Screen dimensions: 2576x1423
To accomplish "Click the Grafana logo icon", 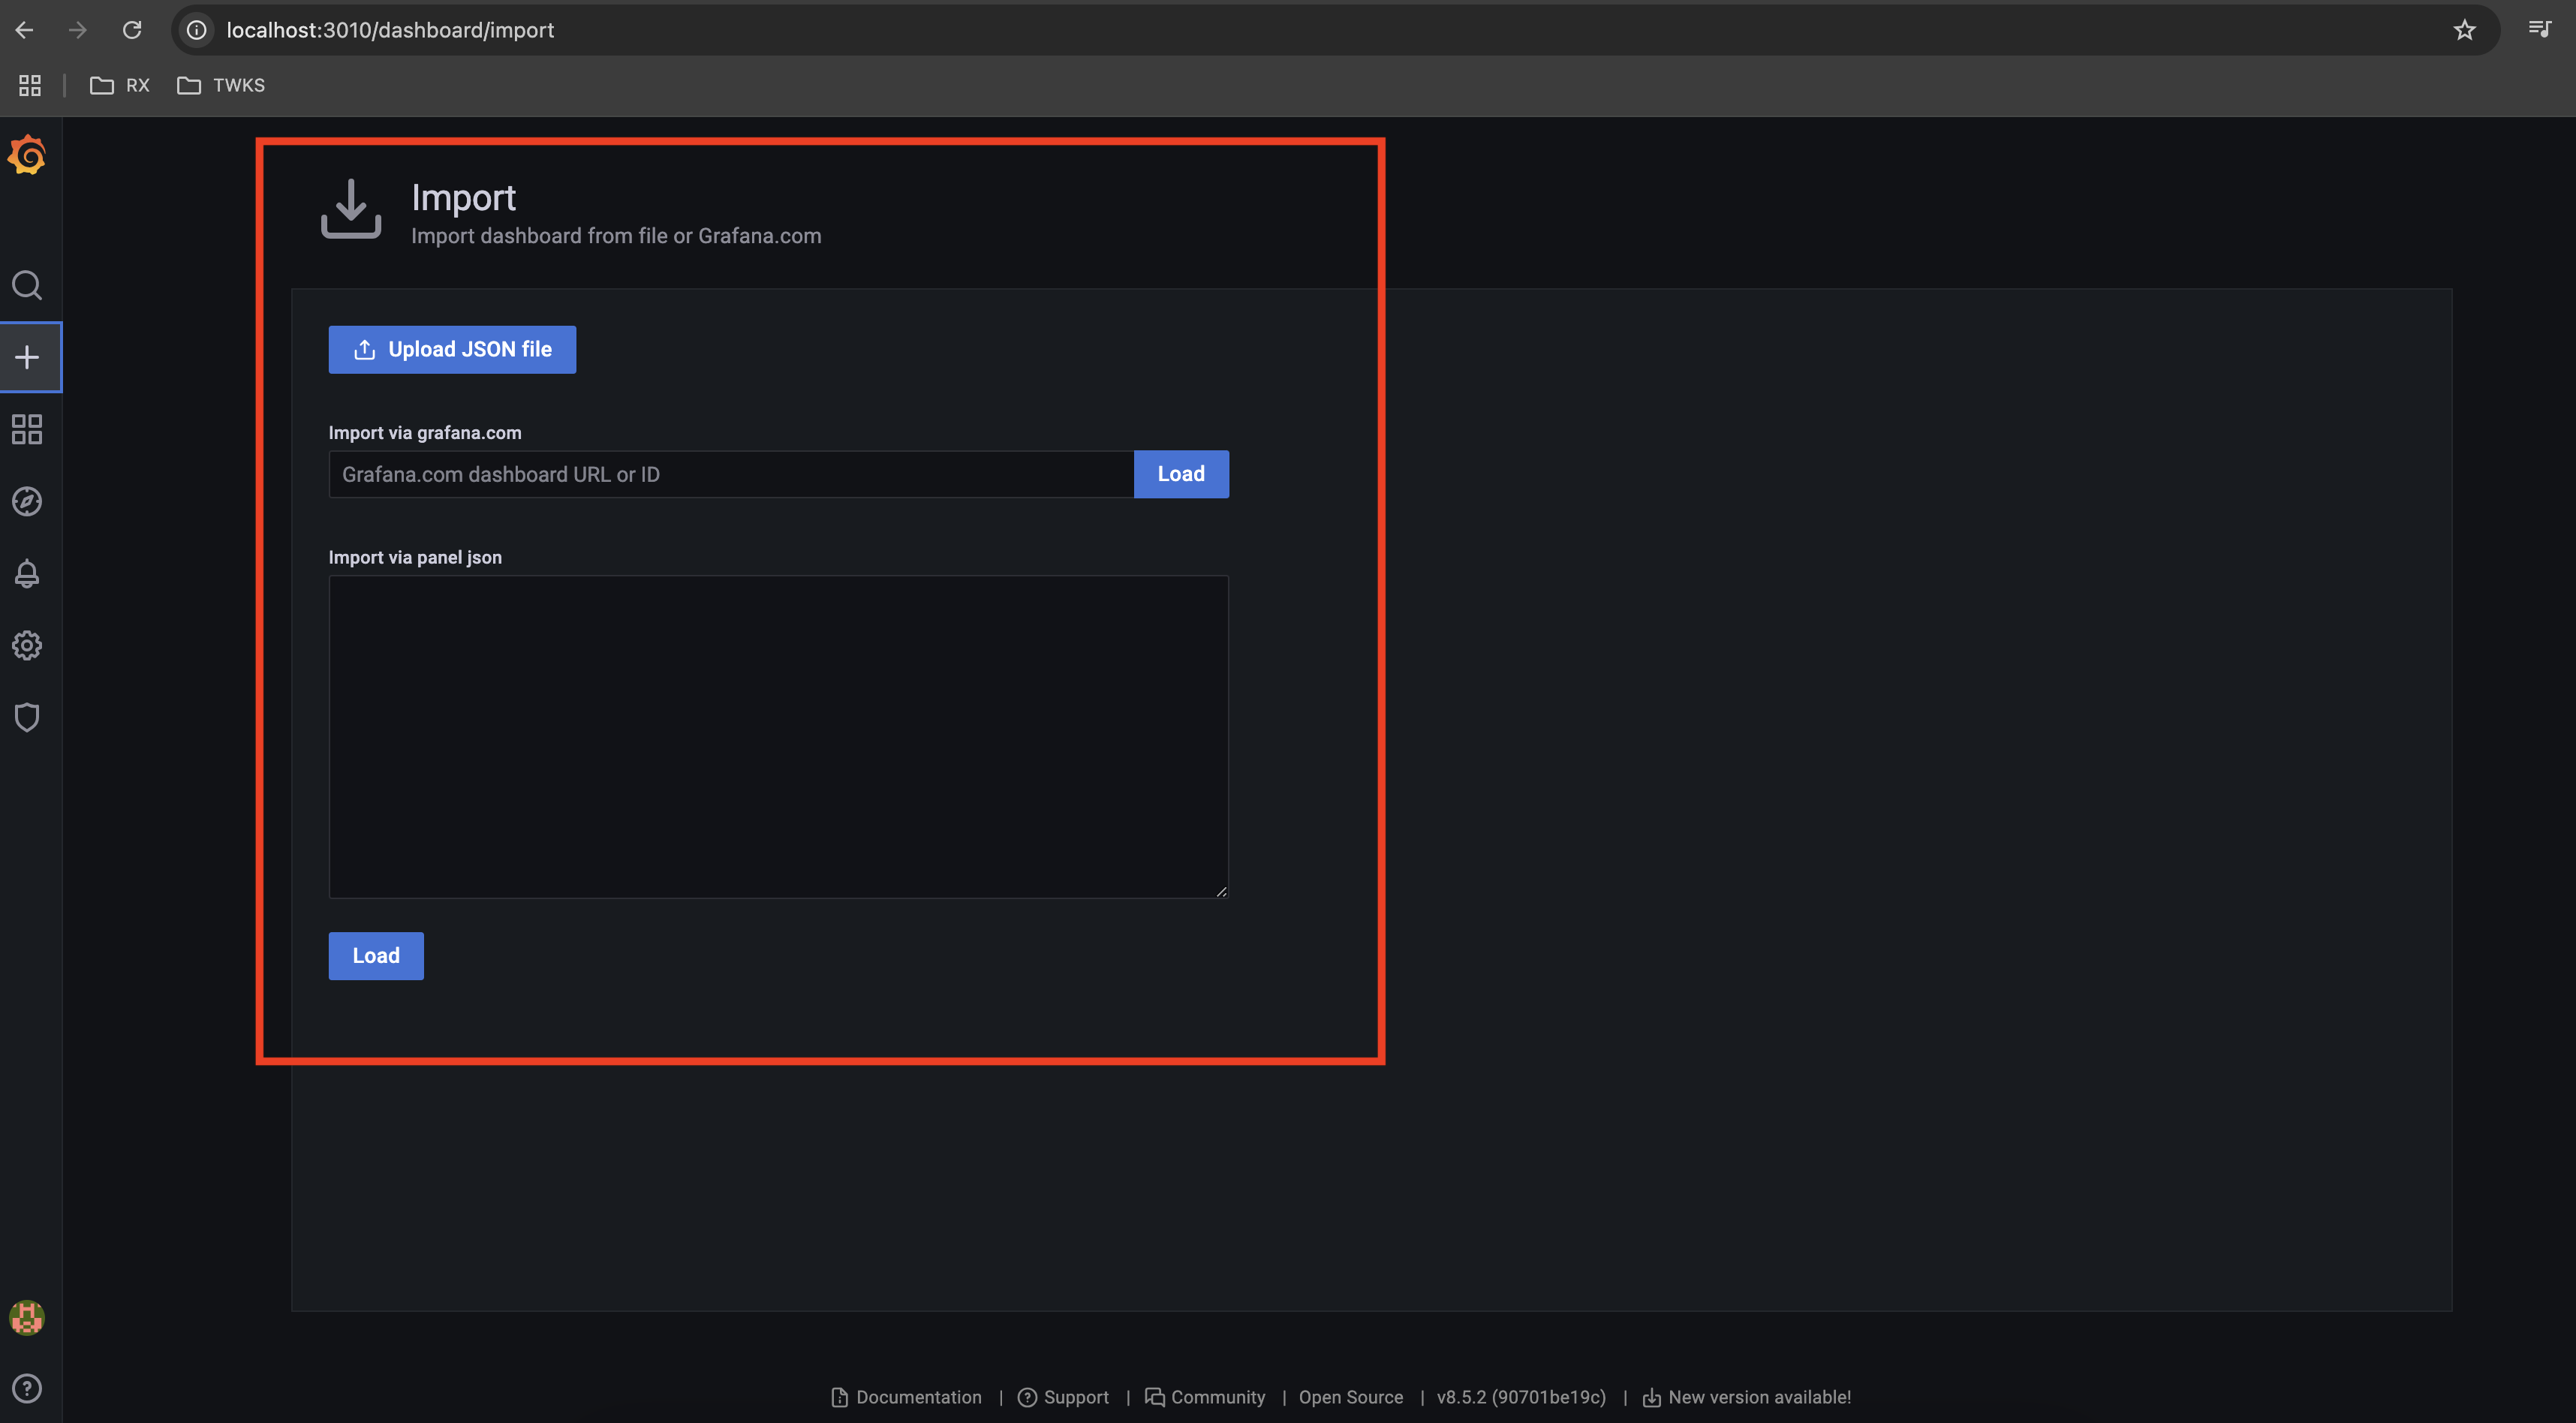I will [x=26, y=156].
